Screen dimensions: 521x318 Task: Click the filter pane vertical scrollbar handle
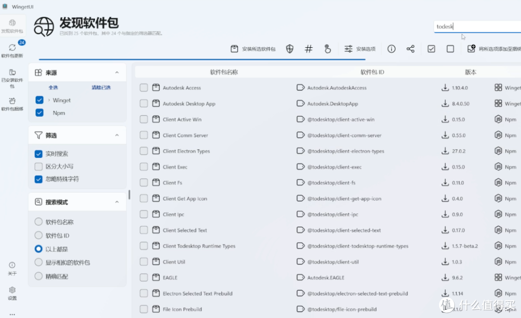pos(129,195)
